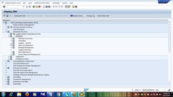Collapse the Definition node
The width and height of the screenshot is (173, 97).
point(9,36)
